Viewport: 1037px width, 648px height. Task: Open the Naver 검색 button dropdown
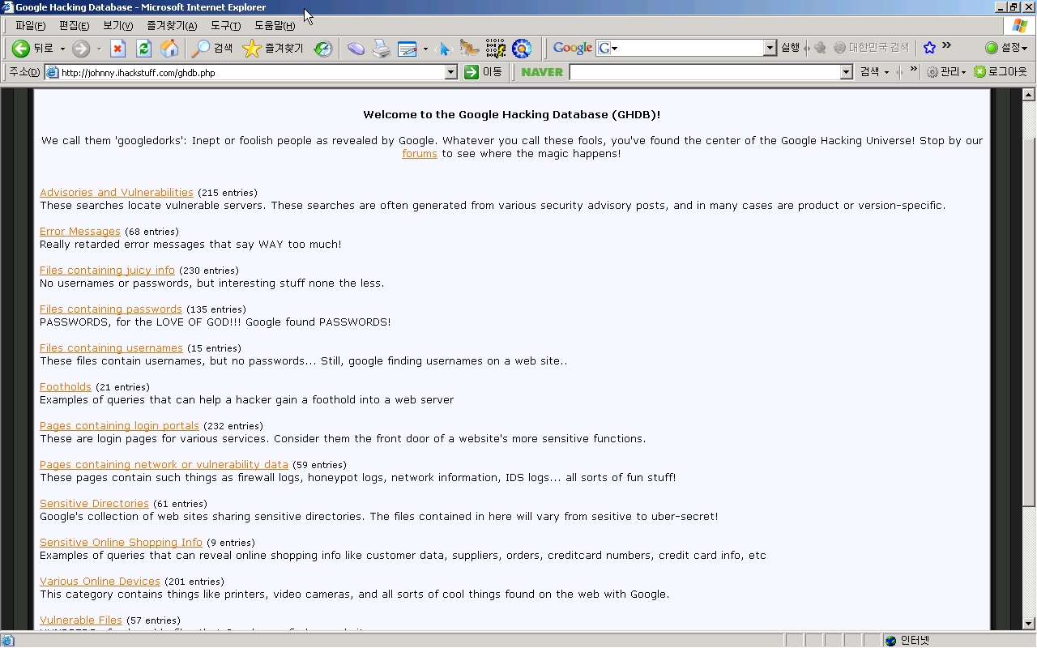[x=886, y=72]
